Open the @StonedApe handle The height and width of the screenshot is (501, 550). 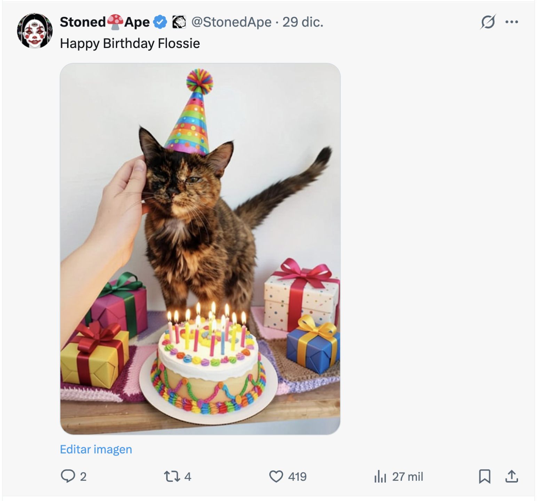pos(231,22)
